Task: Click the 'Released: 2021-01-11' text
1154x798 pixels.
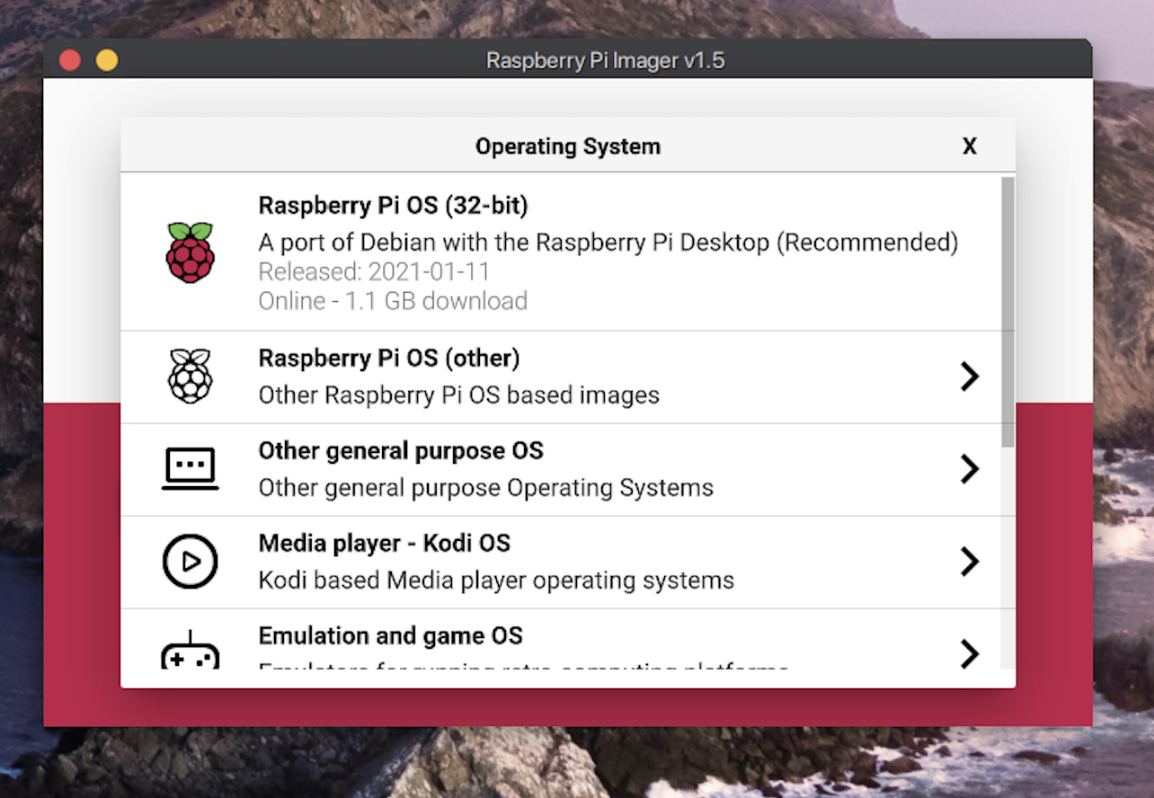Action: 374,271
